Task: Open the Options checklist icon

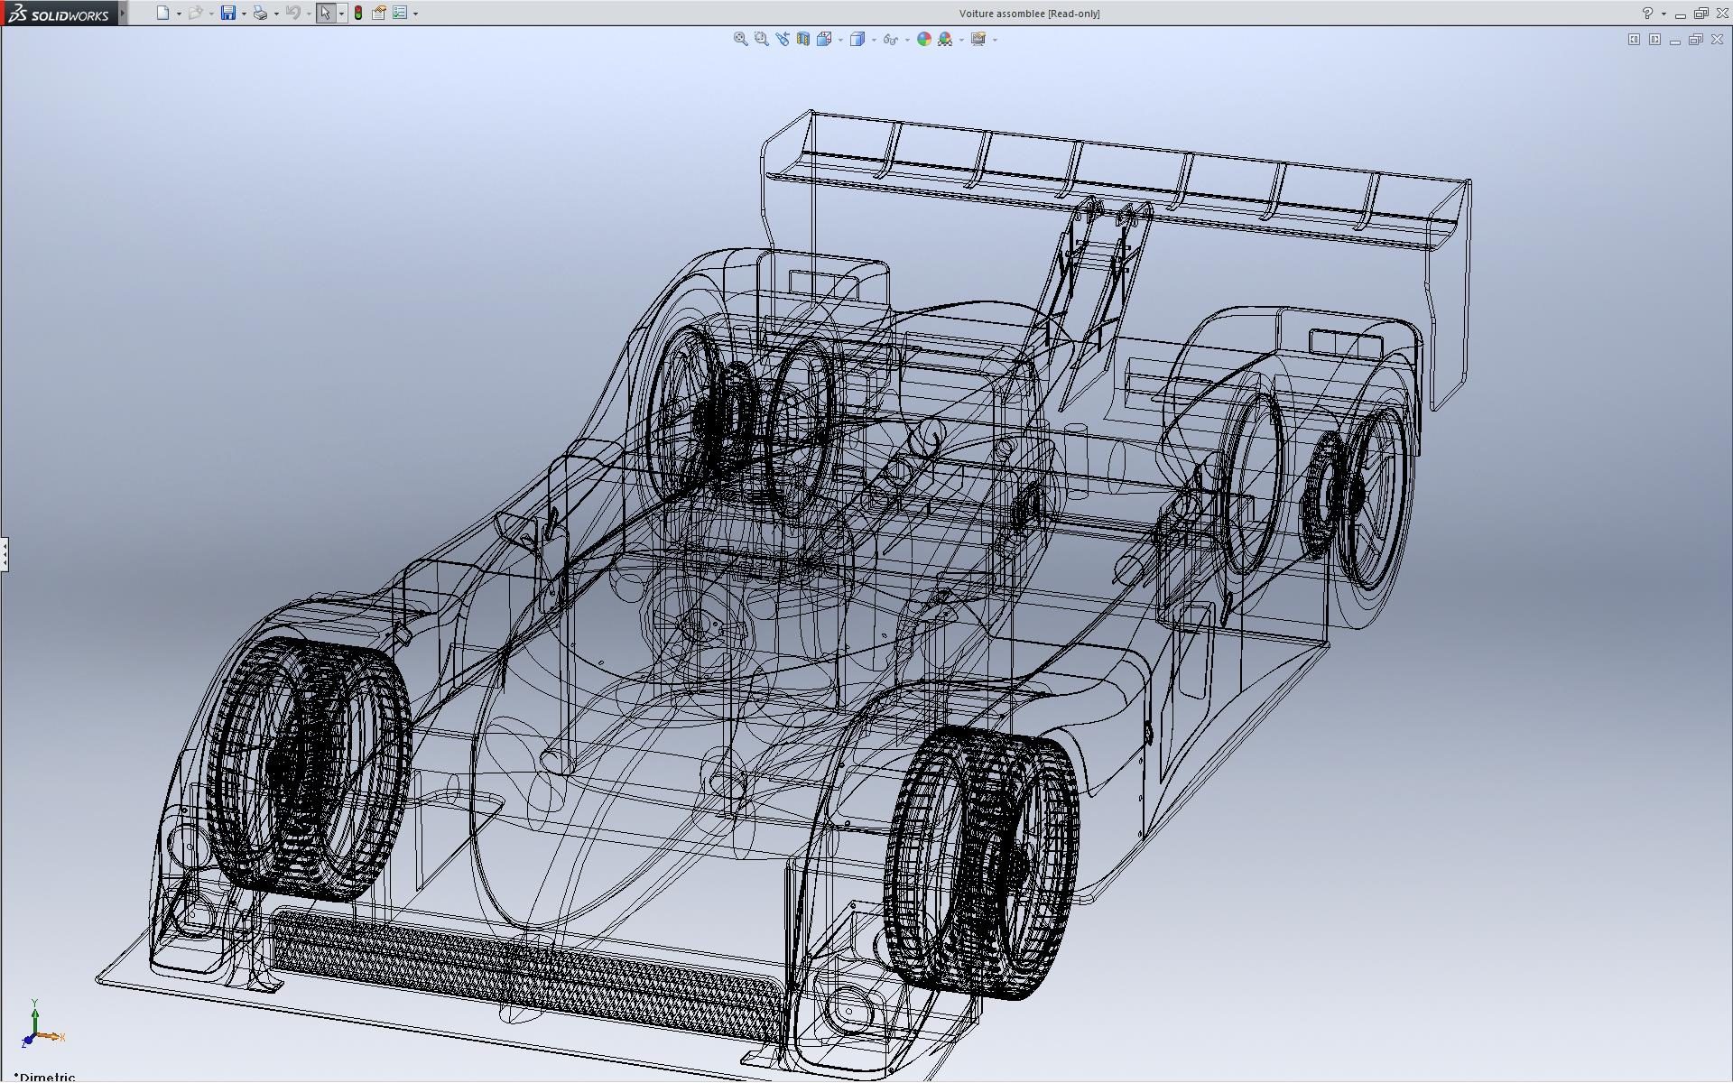Action: (x=400, y=13)
